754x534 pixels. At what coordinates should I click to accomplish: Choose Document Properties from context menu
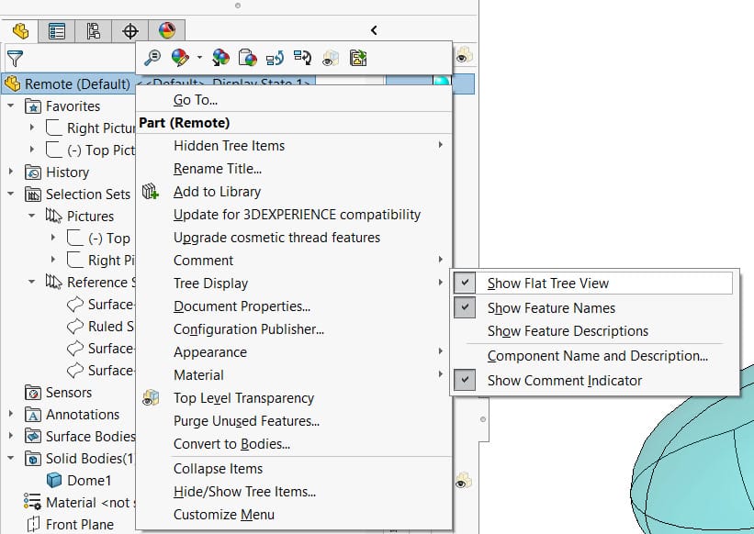point(242,306)
